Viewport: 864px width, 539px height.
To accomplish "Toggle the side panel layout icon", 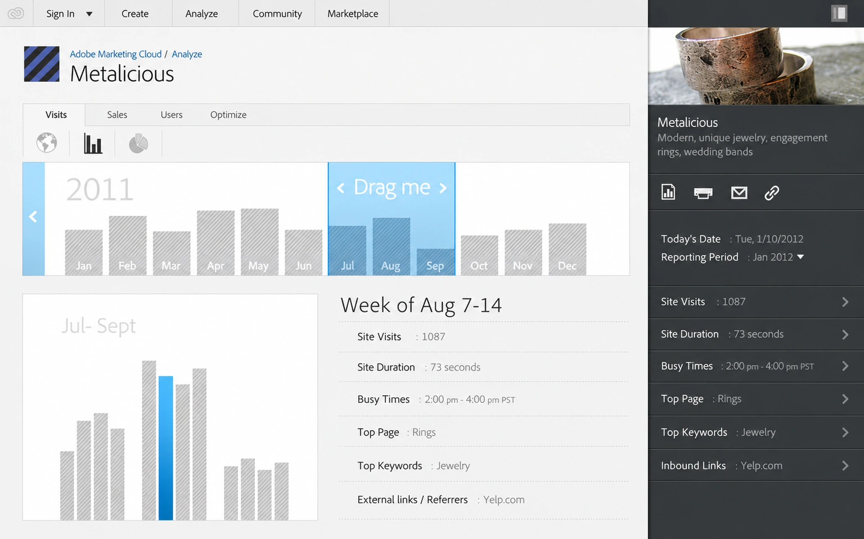I will tap(839, 13).
